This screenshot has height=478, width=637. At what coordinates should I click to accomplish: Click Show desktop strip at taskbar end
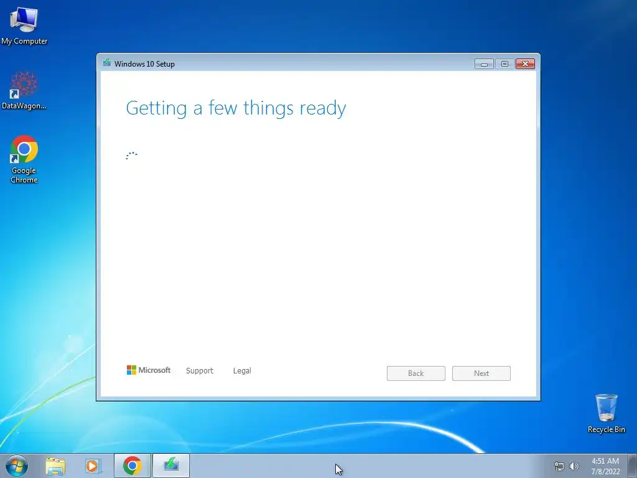(633, 466)
